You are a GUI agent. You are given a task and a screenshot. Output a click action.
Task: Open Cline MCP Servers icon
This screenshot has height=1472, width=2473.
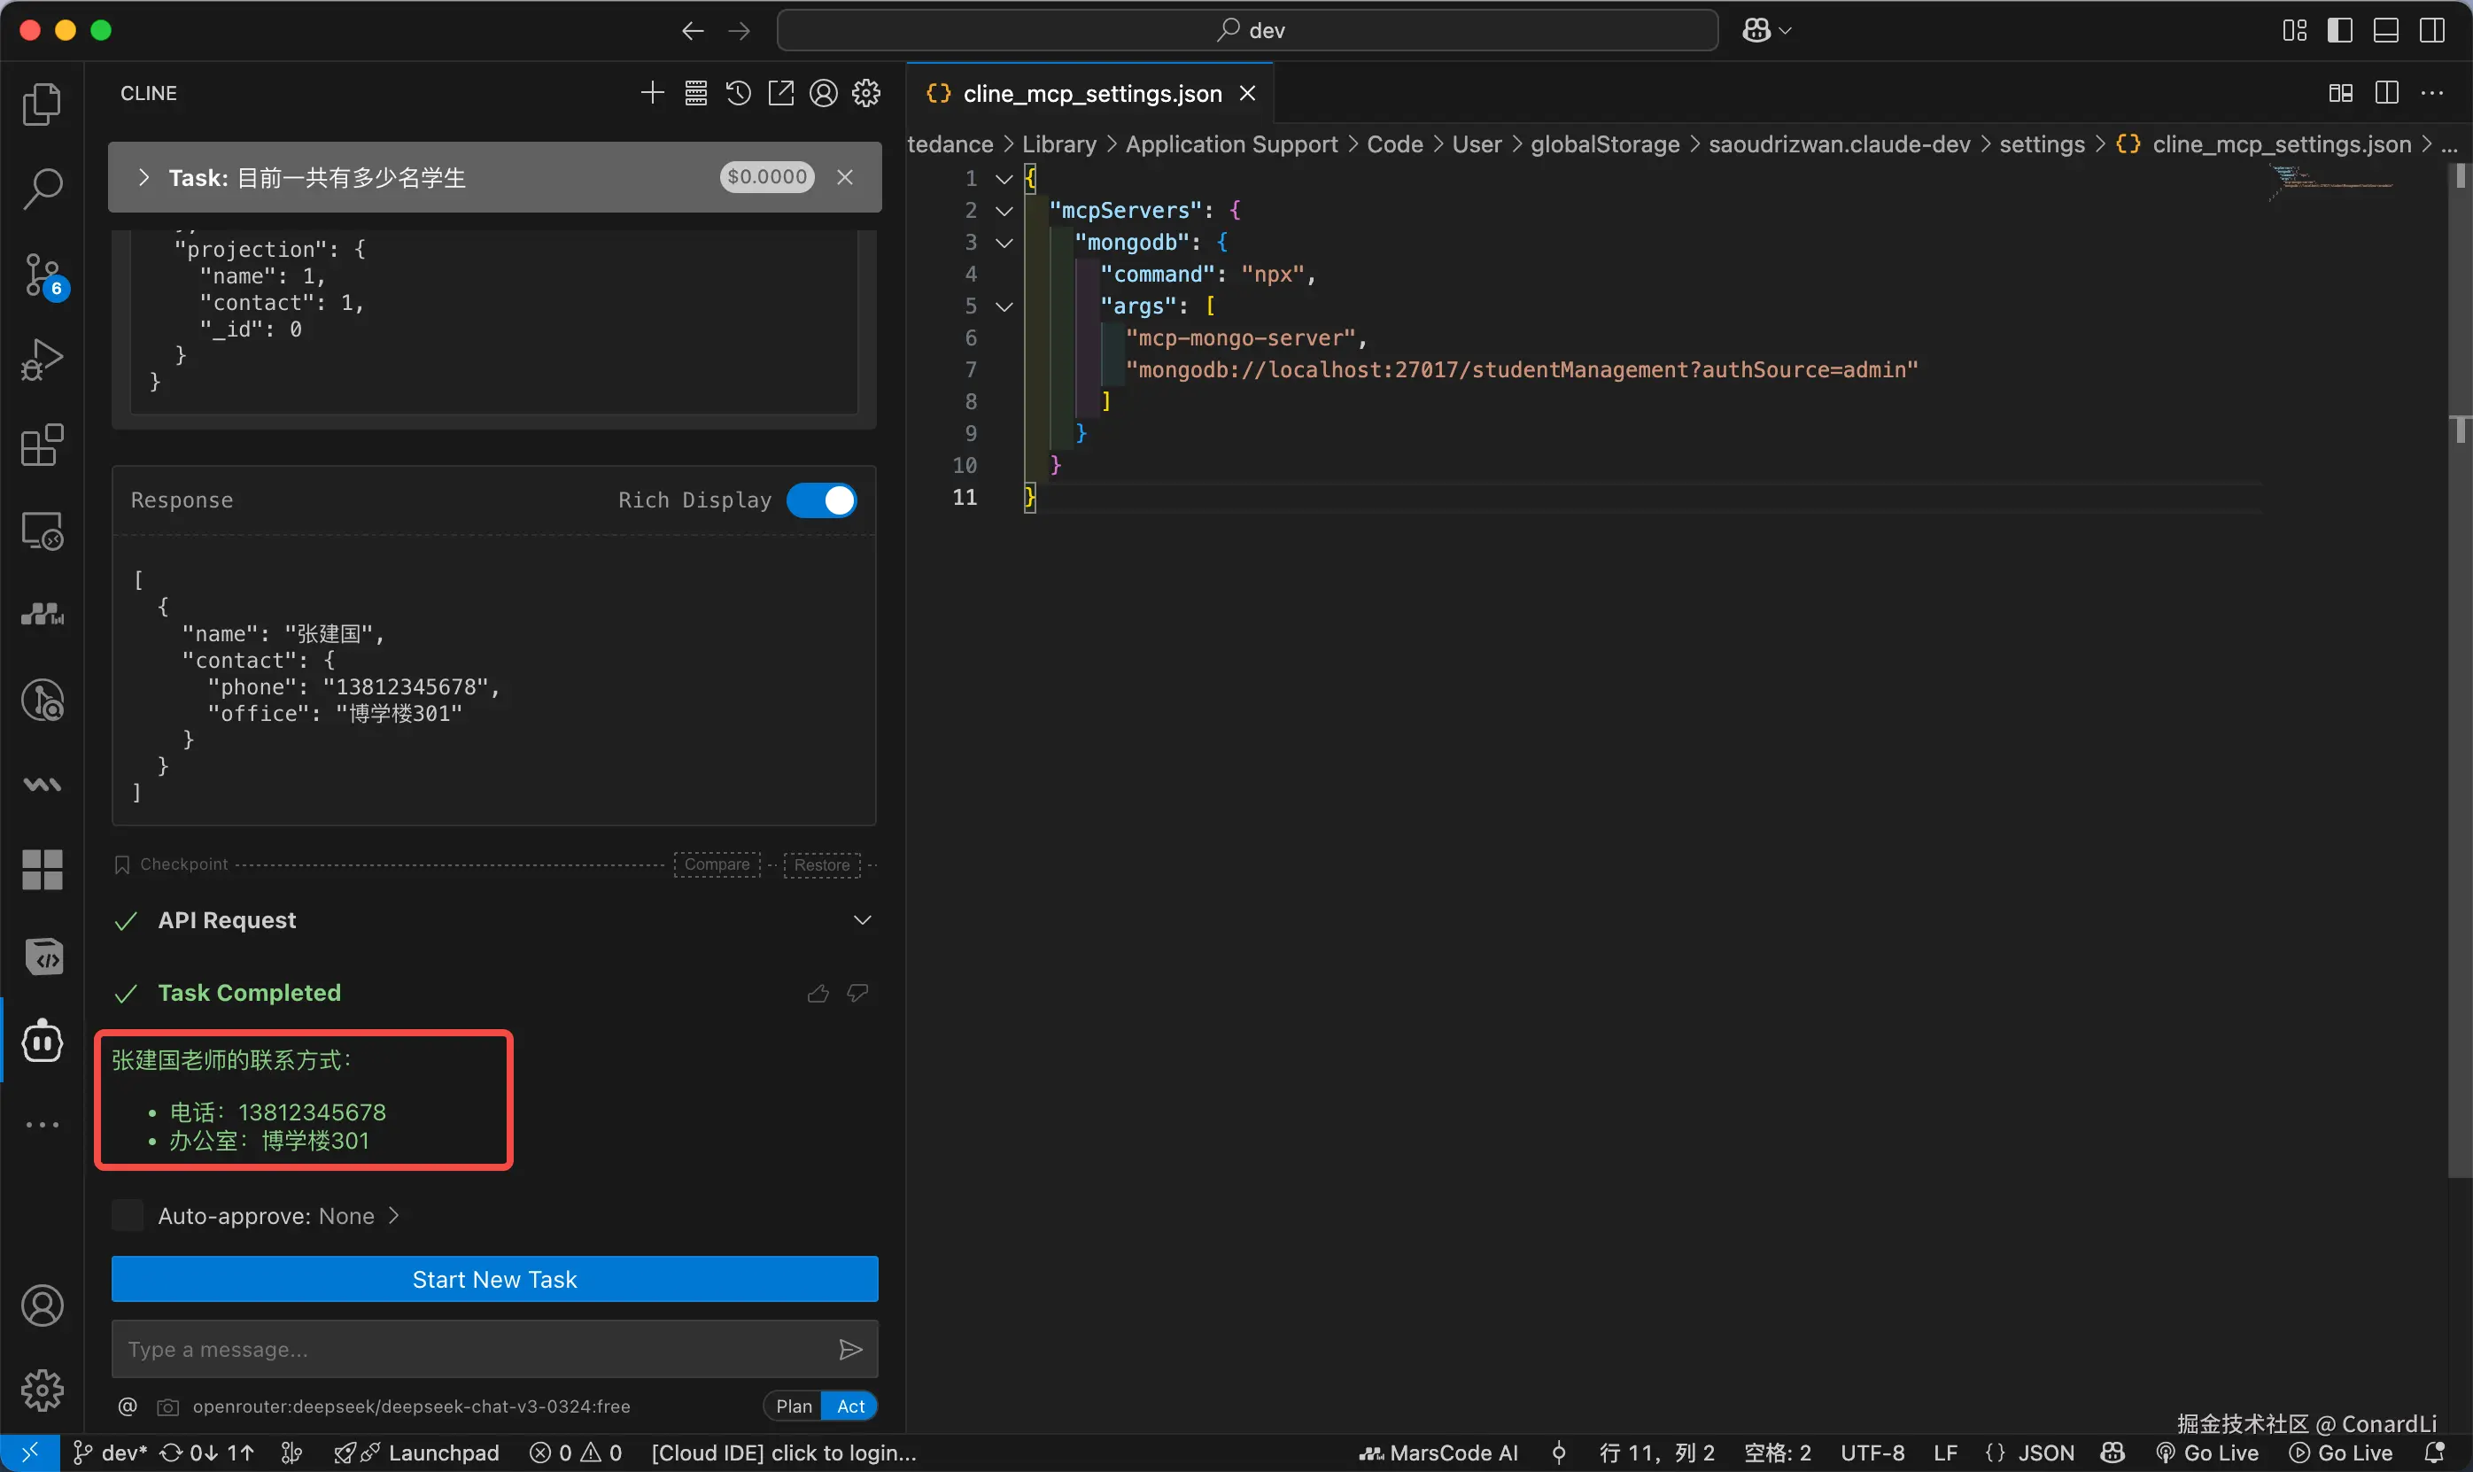(x=695, y=93)
